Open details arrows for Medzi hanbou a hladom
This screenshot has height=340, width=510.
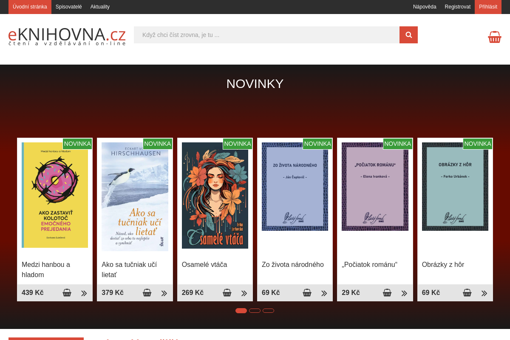click(x=84, y=293)
